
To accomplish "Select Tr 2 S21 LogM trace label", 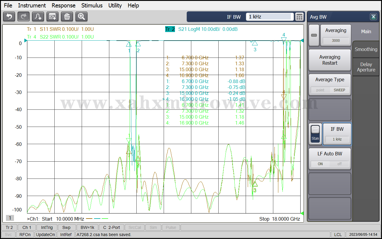I will [x=201, y=29].
